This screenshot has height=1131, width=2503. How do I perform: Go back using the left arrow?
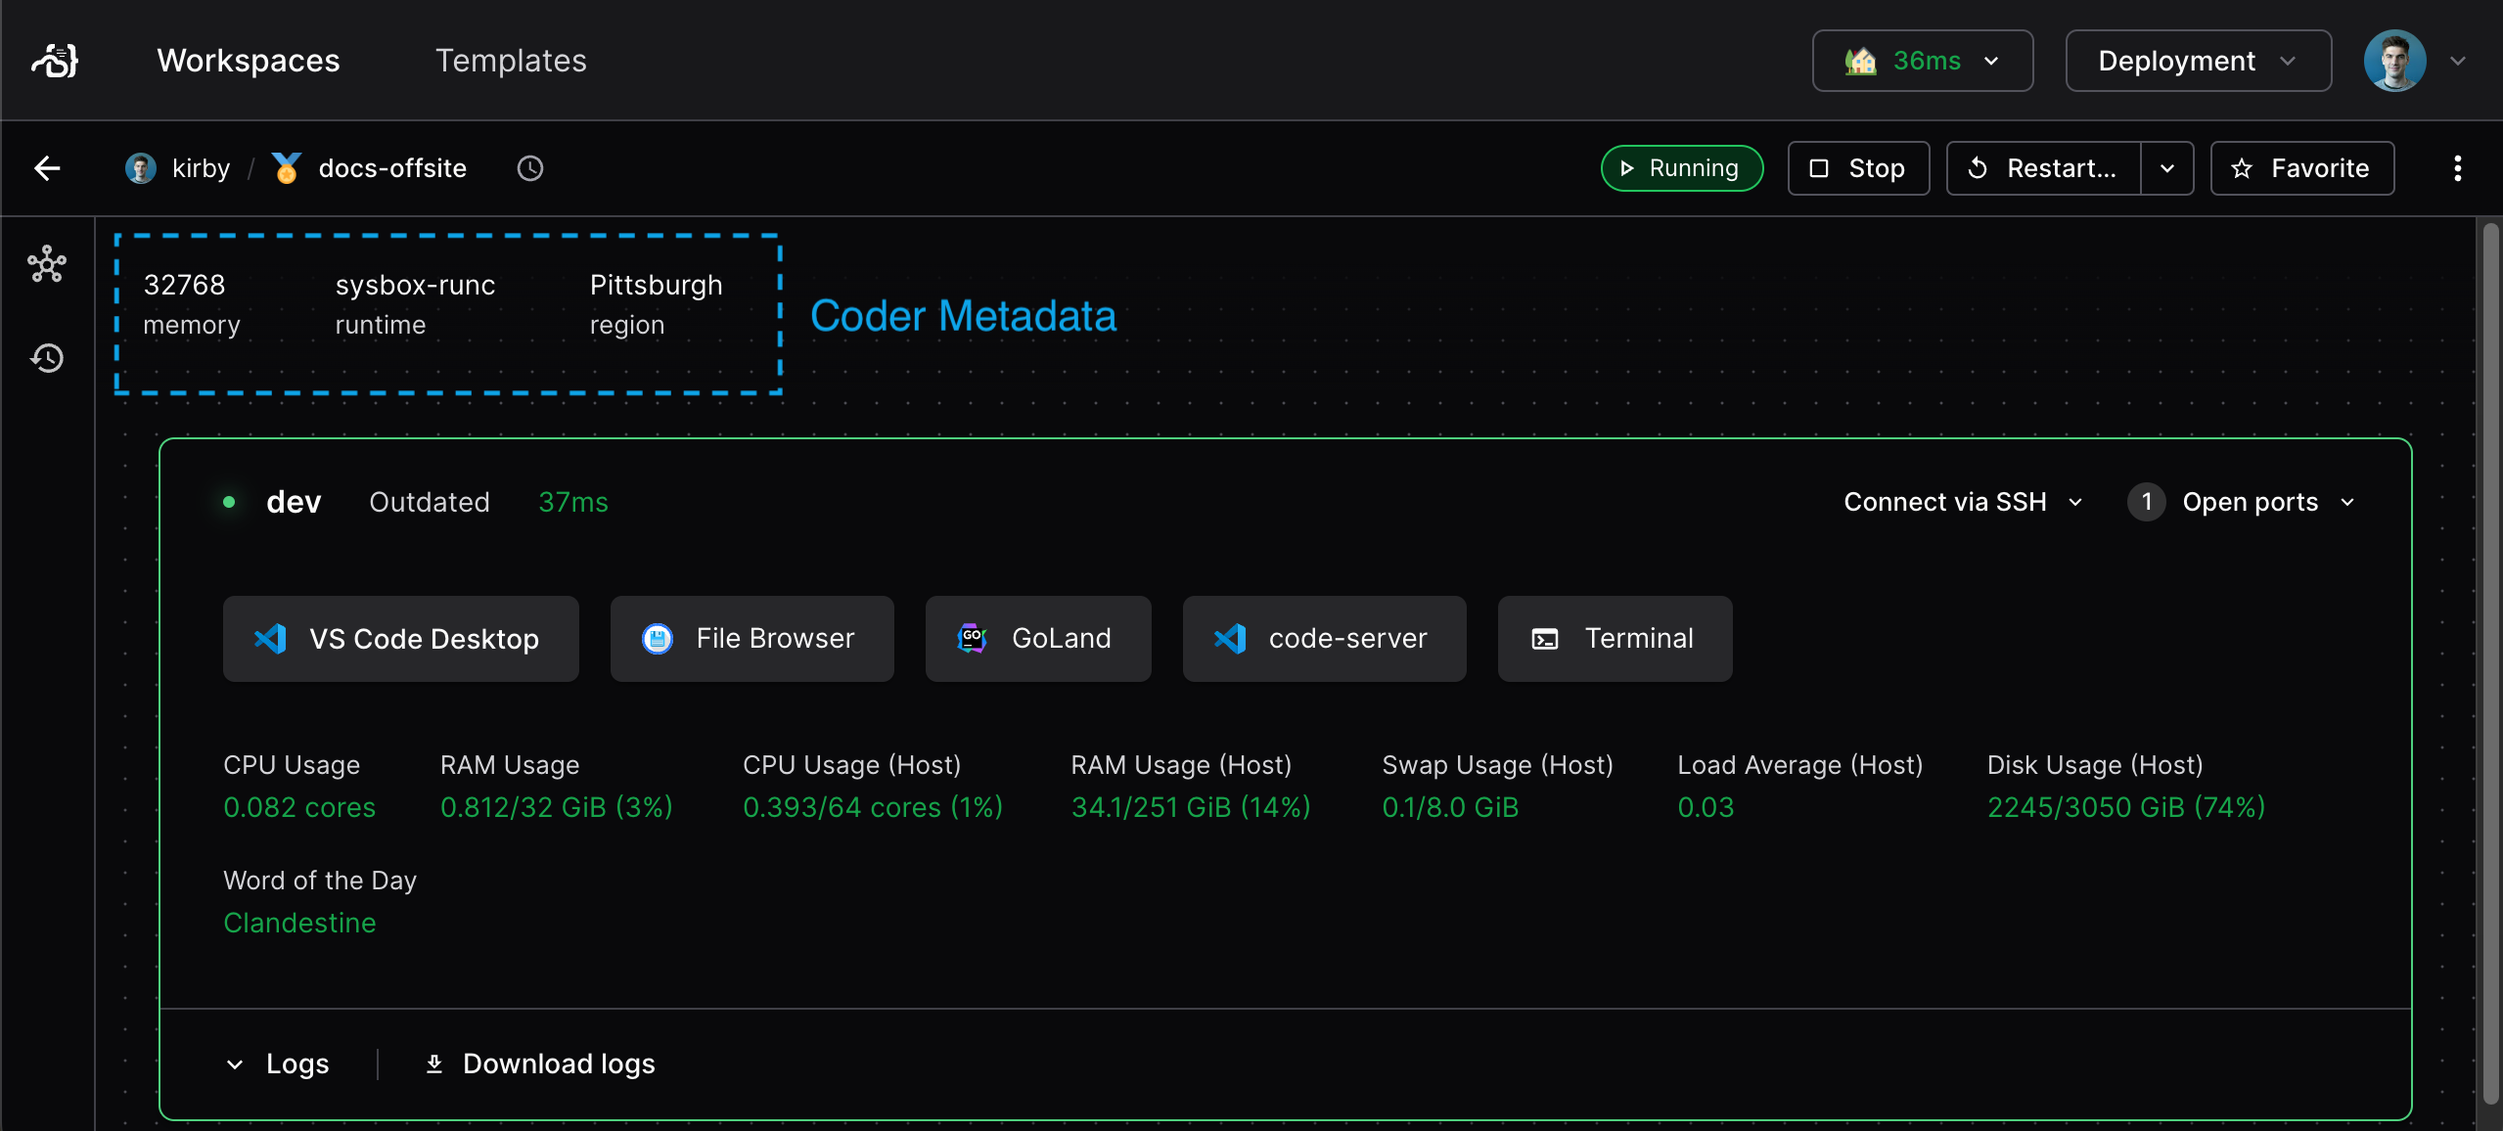47,168
